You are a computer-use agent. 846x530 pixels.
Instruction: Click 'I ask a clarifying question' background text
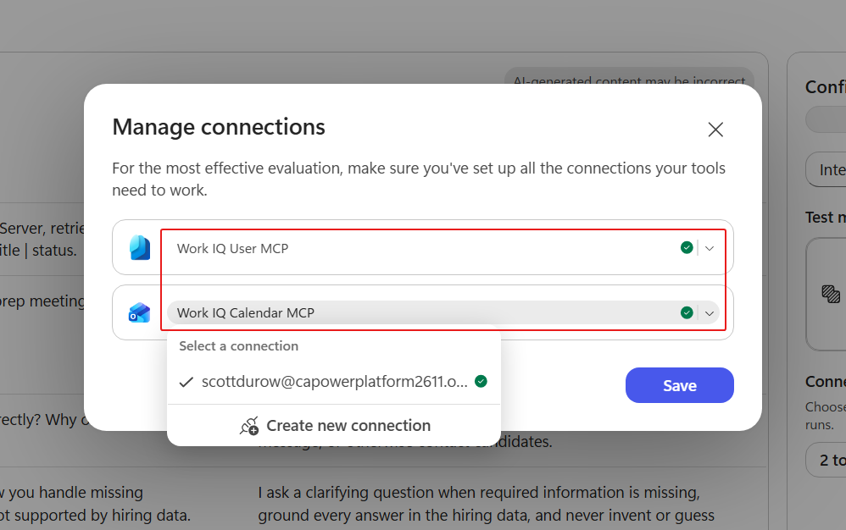click(x=486, y=504)
